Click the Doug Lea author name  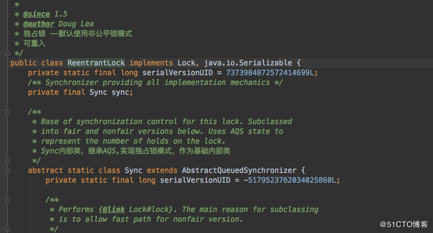coord(76,24)
